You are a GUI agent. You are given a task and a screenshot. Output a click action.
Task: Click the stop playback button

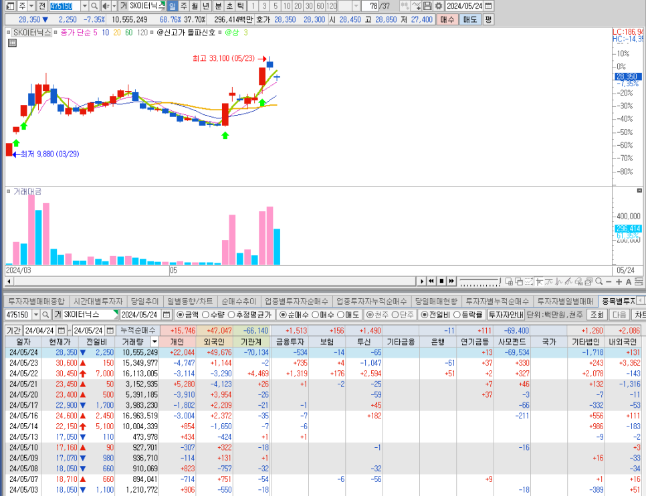point(441,281)
